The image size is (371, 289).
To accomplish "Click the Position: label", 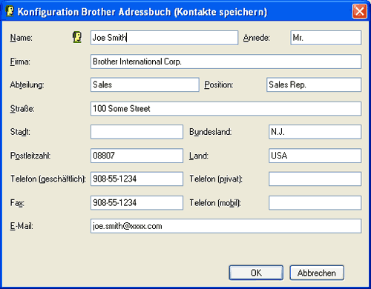I will [219, 84].
